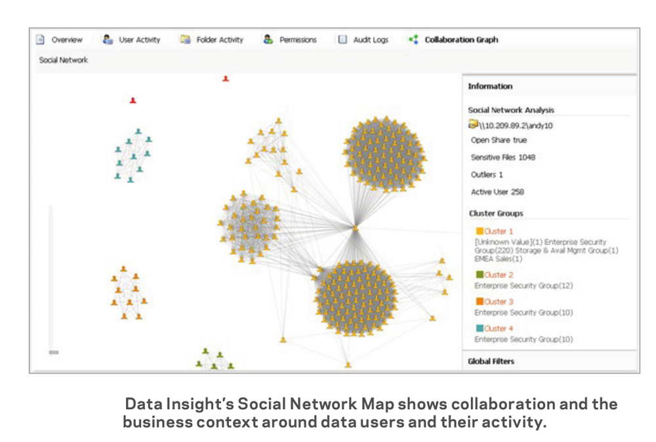656x442 pixels.
Task: Click the green Cluster 2 color swatch
Action: coord(480,275)
